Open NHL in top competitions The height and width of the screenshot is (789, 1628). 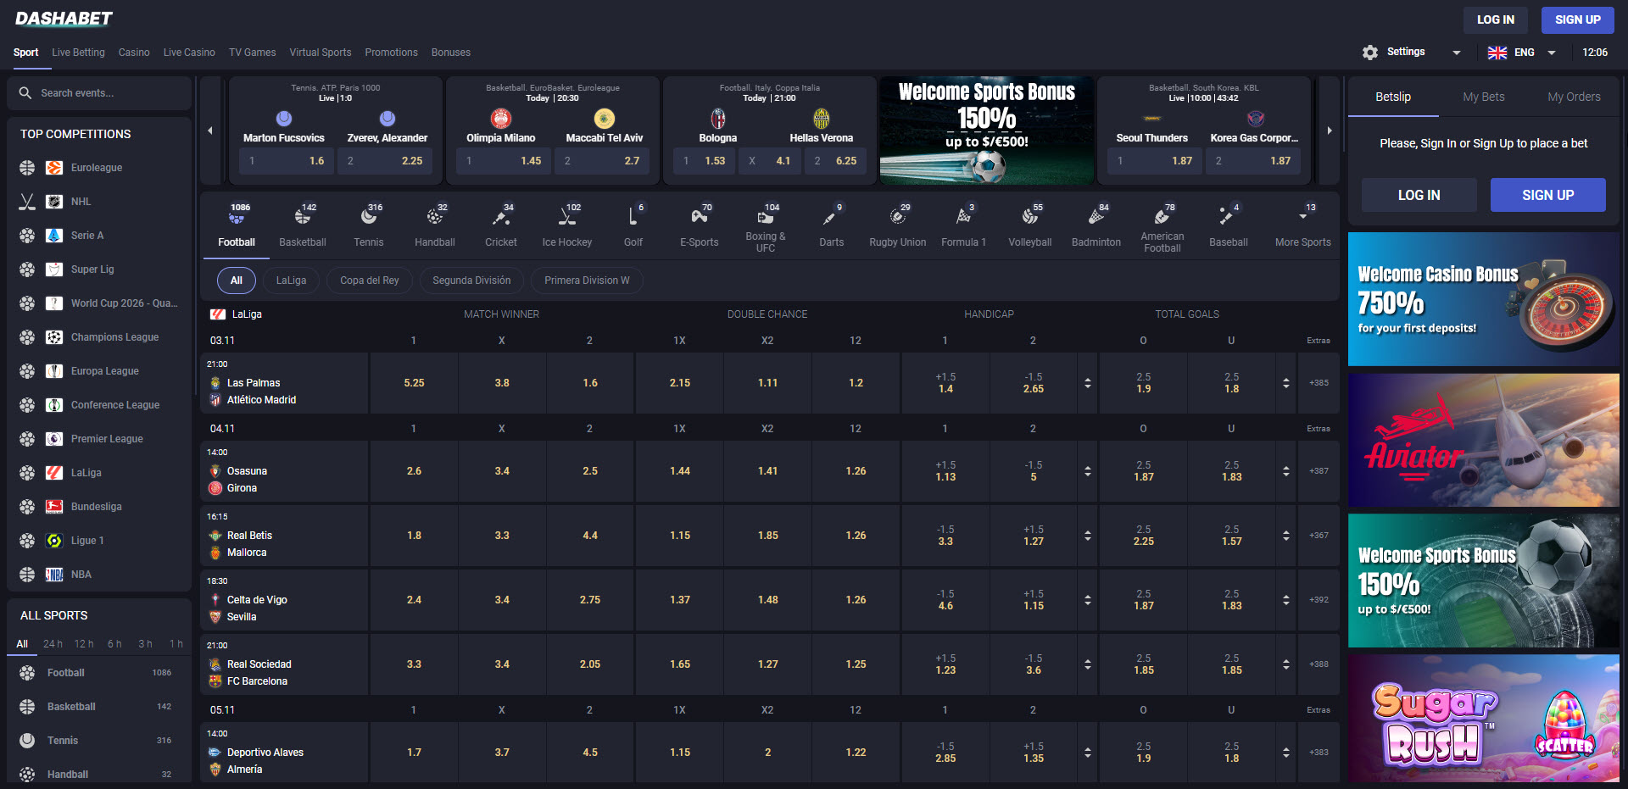pyautogui.click(x=98, y=202)
